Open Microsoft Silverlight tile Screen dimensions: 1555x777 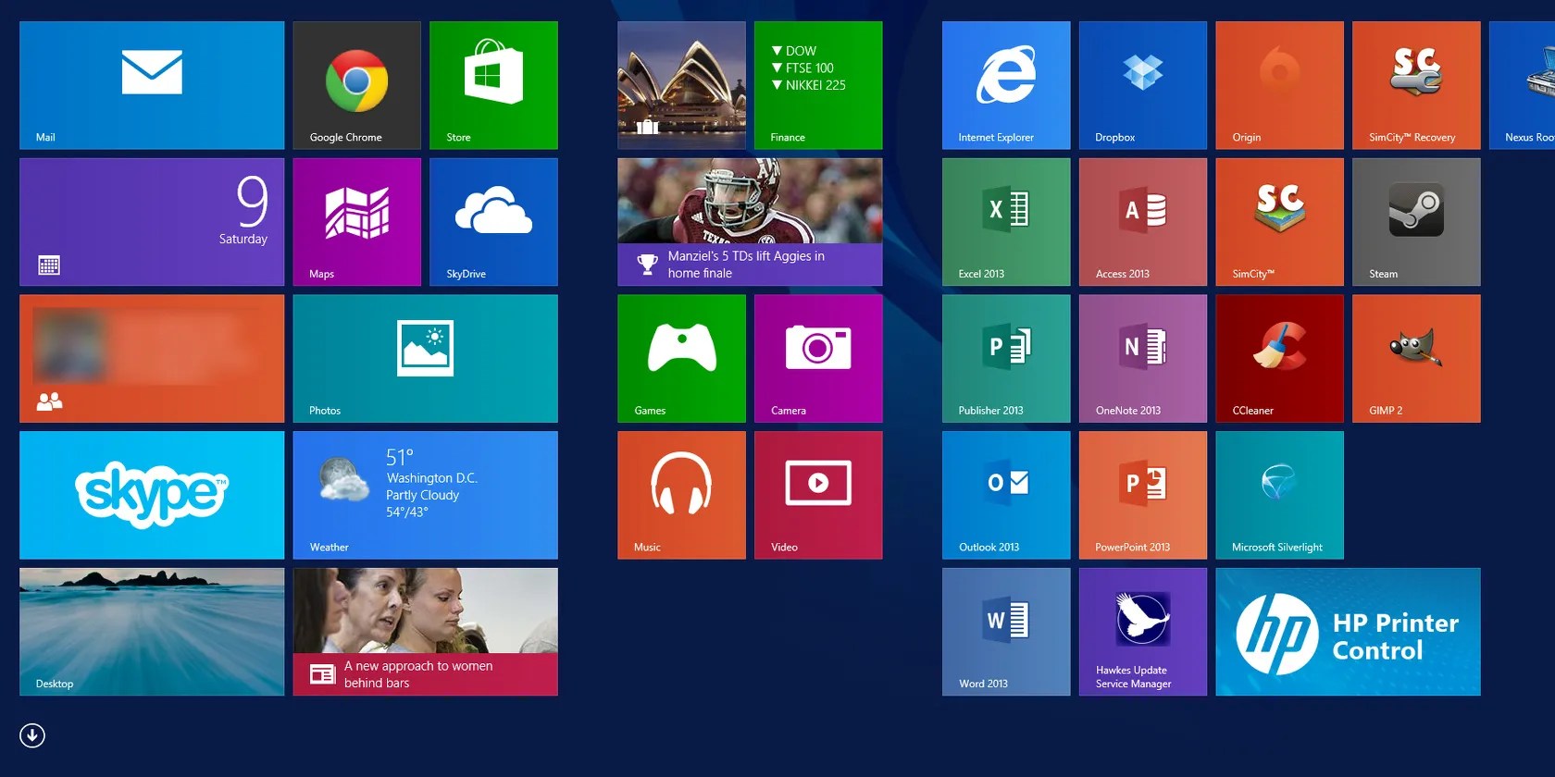1279,495
